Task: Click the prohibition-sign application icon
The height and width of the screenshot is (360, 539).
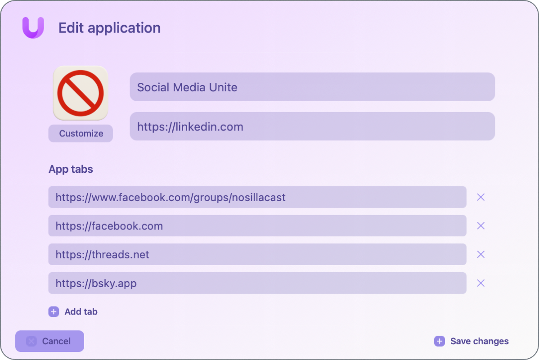Action: click(x=81, y=93)
